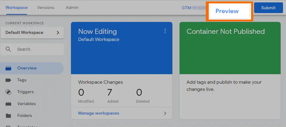Click the 7 Added count
Viewport: 286px width, 127px height.
tap(109, 92)
